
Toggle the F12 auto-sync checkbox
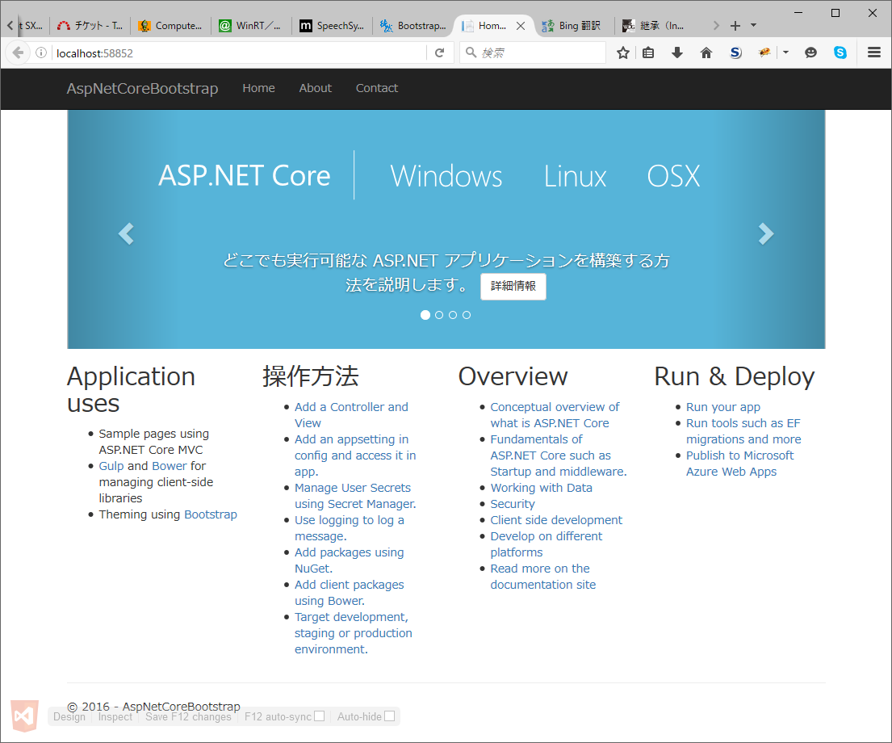(319, 716)
